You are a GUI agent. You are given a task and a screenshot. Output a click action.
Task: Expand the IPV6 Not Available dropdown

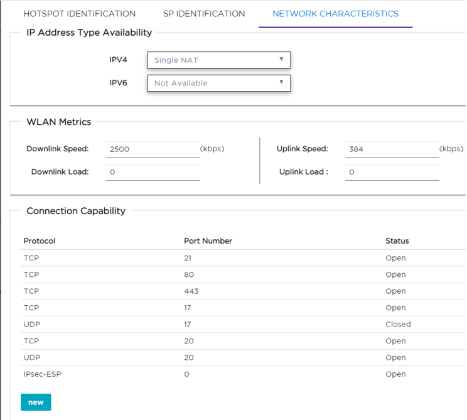point(219,83)
